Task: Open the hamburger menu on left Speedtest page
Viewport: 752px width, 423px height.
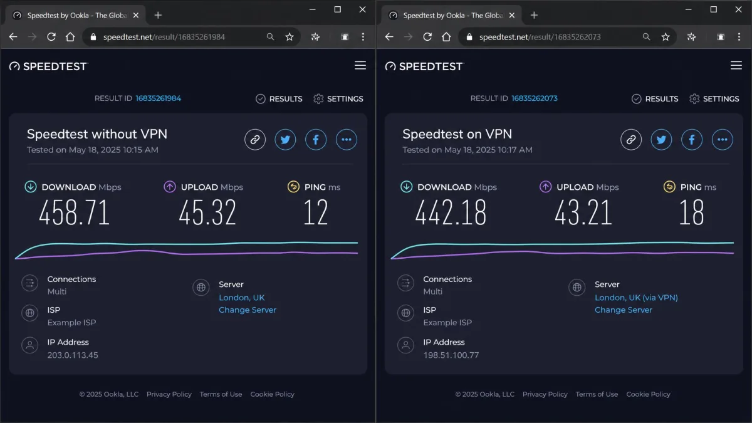Action: coord(360,65)
